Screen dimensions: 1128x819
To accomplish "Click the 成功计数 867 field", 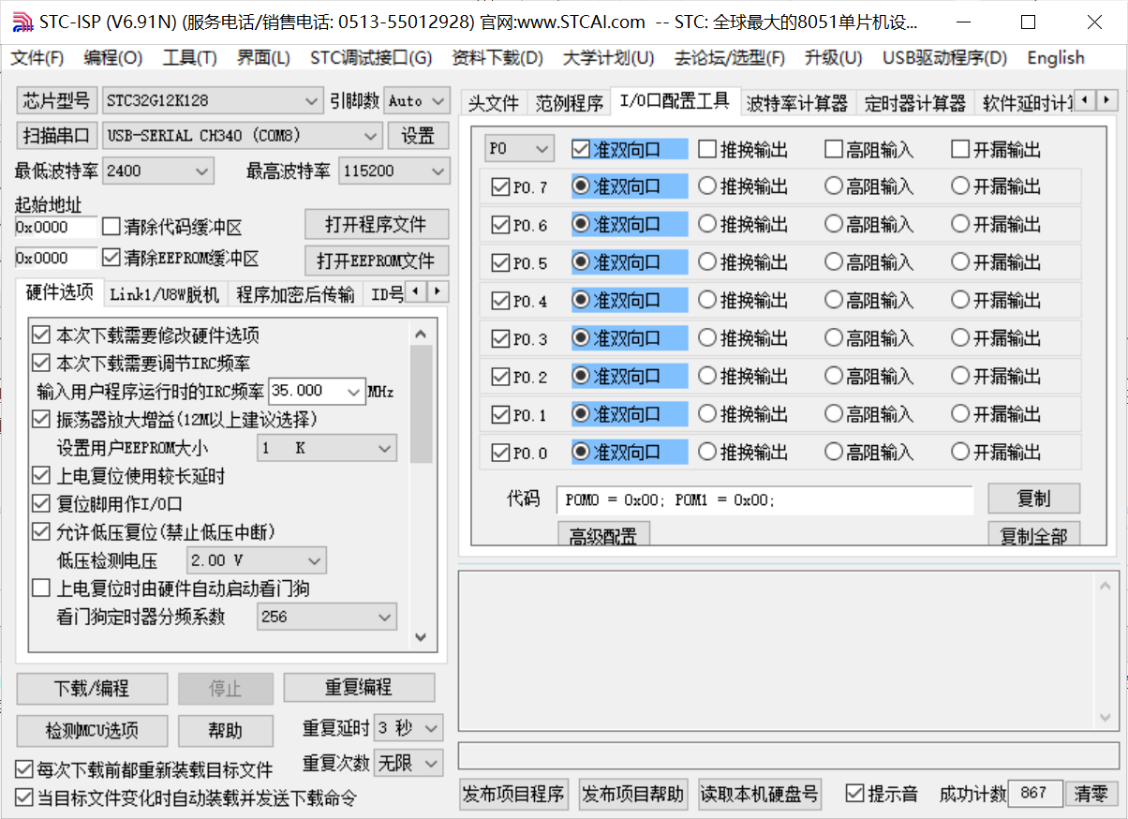I will click(1033, 794).
